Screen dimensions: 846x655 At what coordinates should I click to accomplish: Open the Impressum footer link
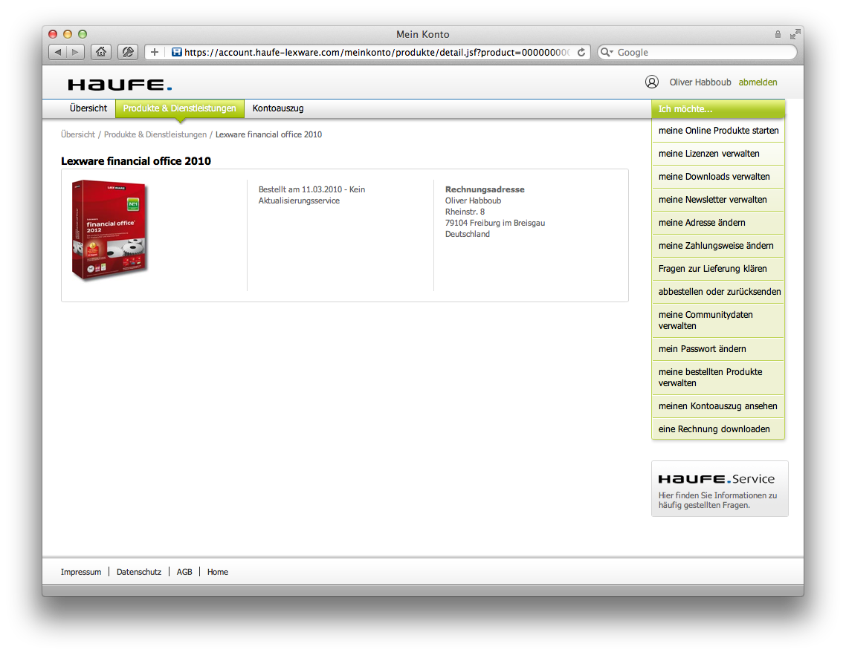point(81,572)
